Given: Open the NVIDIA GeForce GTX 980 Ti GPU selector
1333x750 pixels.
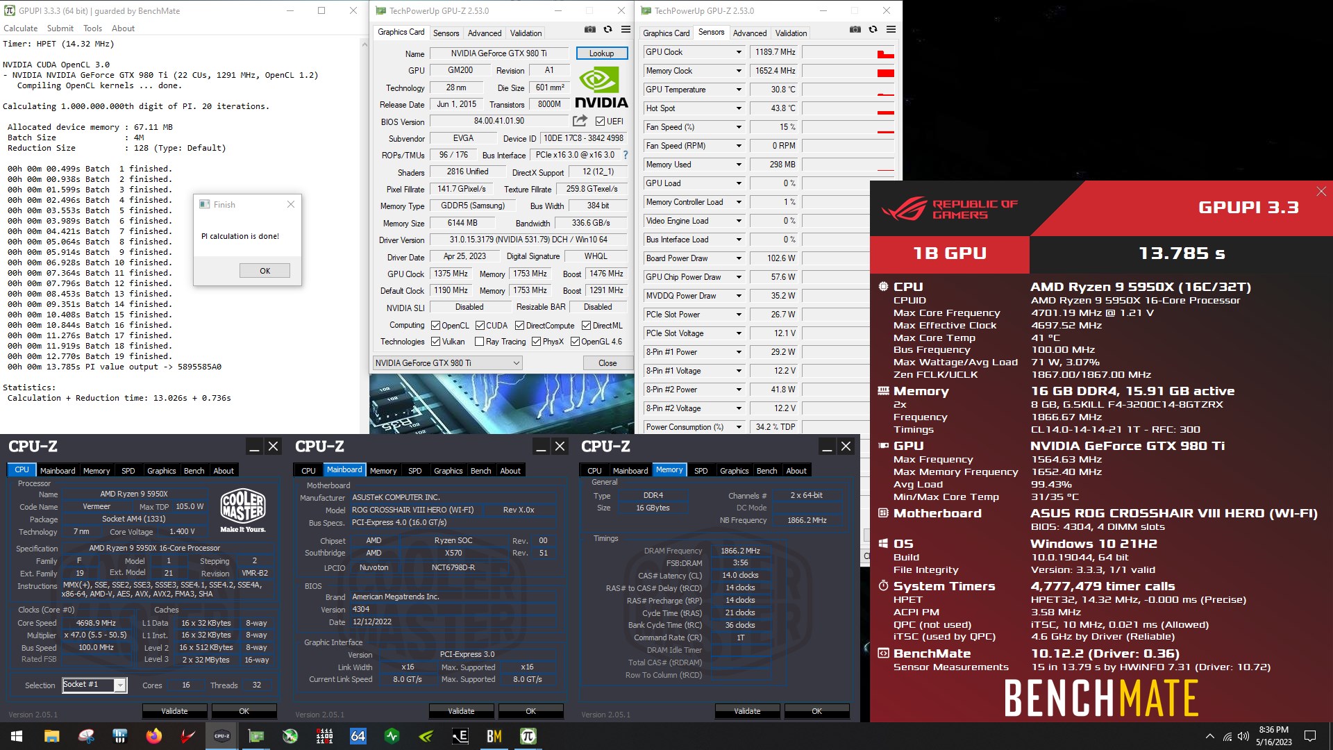Looking at the screenshot, I should pos(447,362).
